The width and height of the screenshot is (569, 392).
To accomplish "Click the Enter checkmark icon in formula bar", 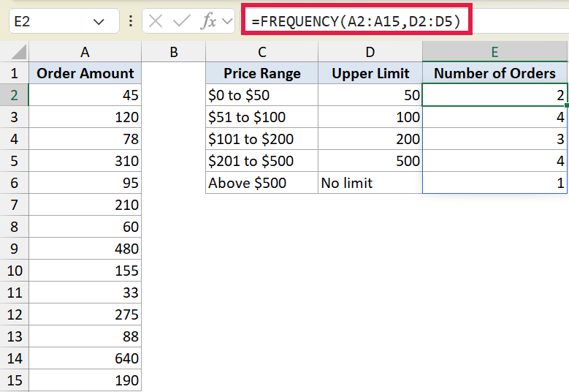I will 181,21.
